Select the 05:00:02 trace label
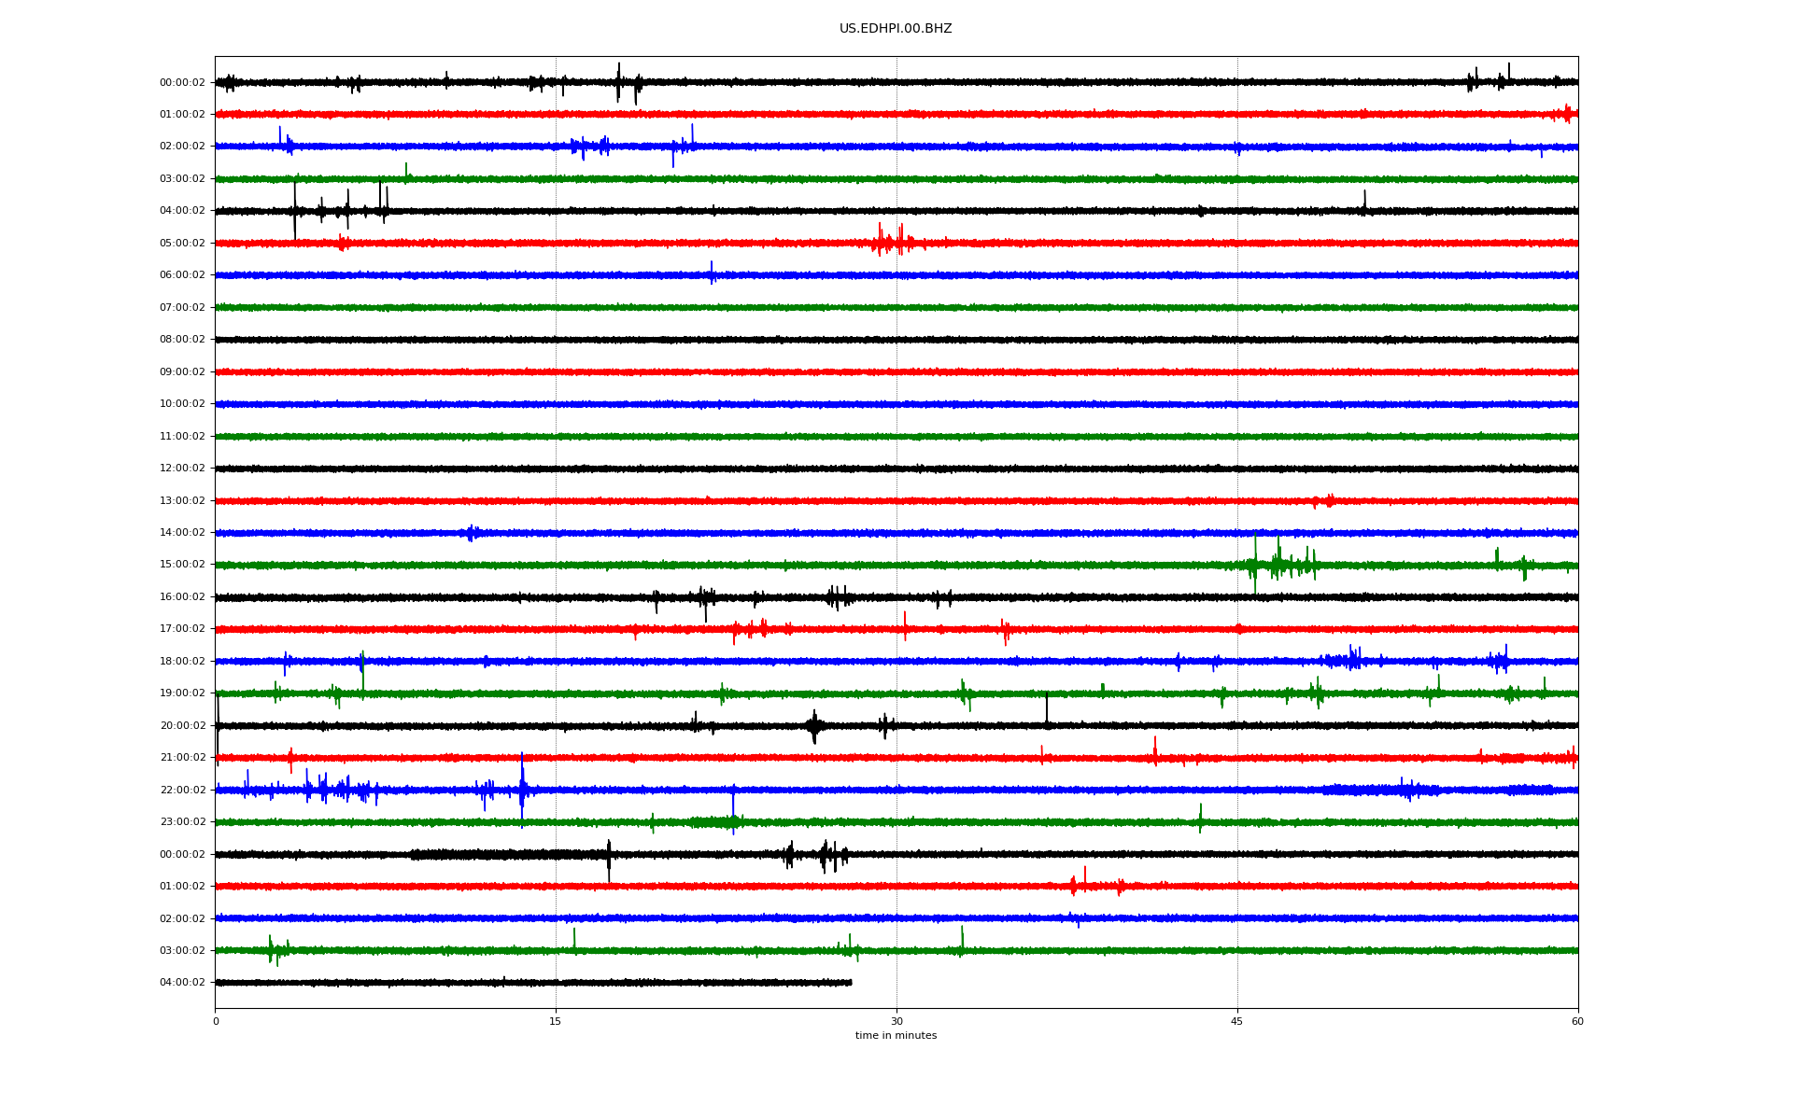 tap(182, 244)
